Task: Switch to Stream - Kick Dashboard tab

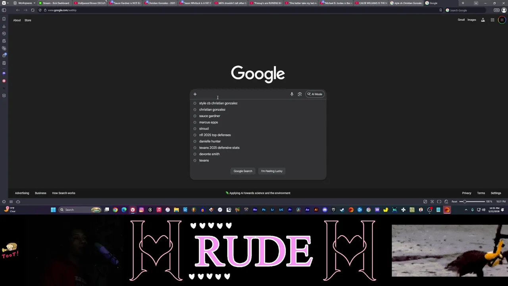Action: (x=54, y=3)
